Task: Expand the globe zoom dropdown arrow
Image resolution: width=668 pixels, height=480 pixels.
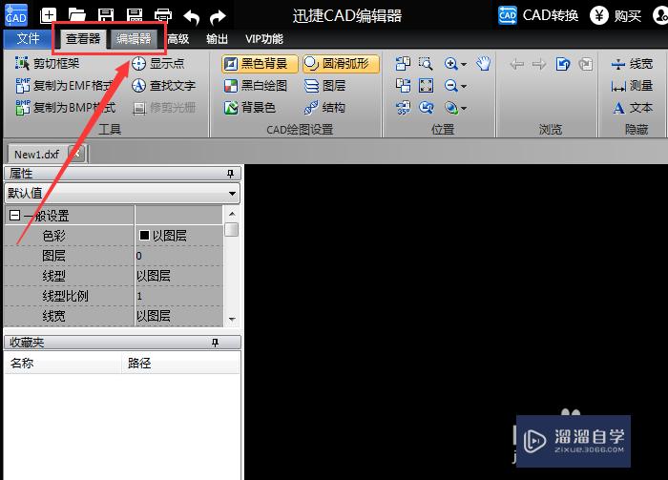Action: 464,109
